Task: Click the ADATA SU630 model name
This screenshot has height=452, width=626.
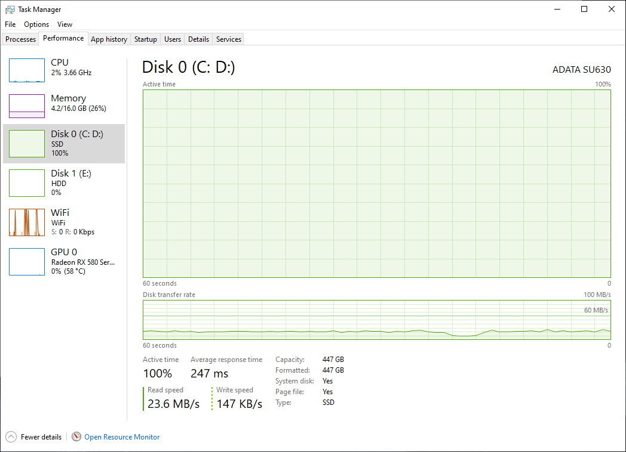Action: [582, 69]
